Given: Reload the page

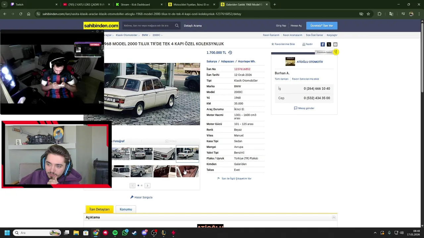Looking at the screenshot, I should [x=21, y=14].
